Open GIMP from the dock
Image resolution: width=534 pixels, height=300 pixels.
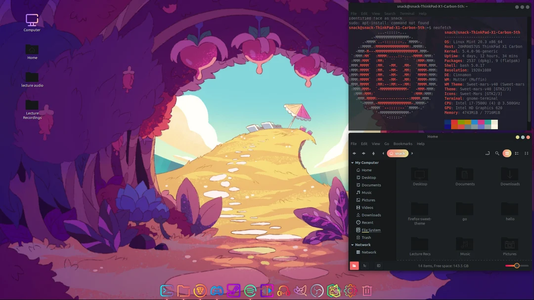point(300,291)
